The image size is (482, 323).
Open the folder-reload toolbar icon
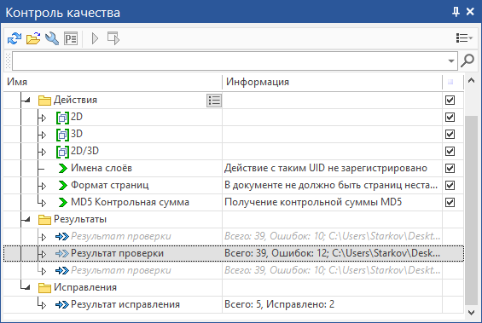(x=33, y=38)
